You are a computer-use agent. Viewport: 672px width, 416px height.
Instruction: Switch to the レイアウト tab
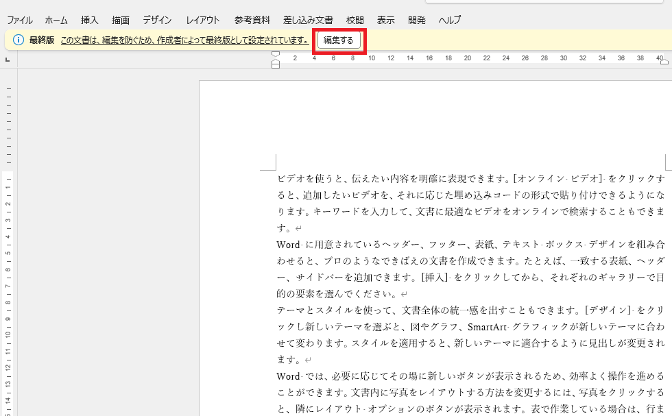pos(203,20)
